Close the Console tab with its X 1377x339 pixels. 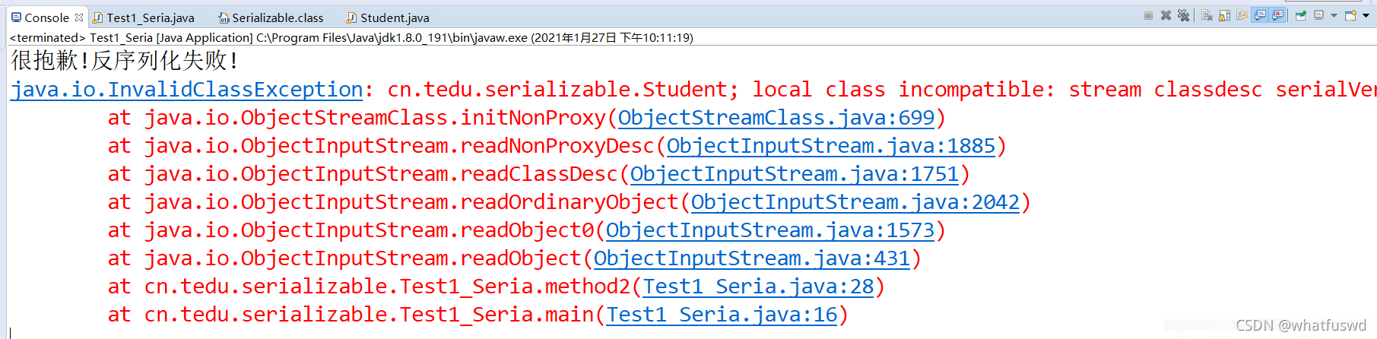[79, 17]
